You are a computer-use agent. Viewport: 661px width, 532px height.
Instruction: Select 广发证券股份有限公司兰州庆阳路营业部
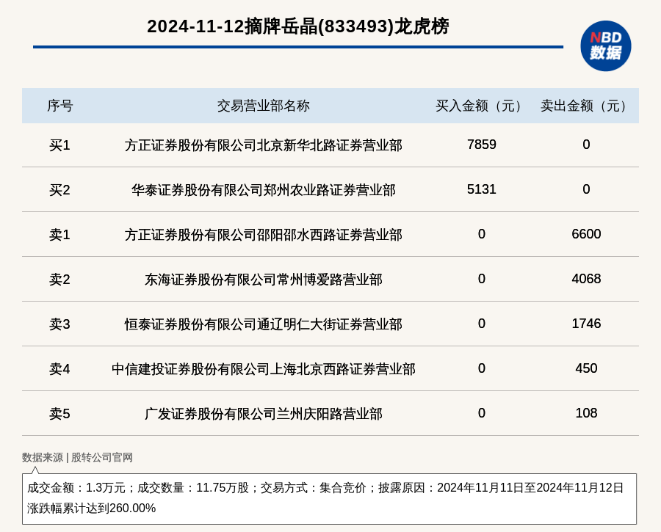(264, 414)
